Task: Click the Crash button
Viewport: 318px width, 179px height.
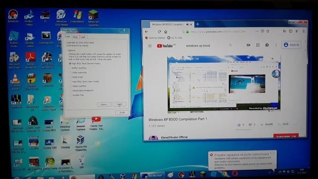Action: click(119, 104)
